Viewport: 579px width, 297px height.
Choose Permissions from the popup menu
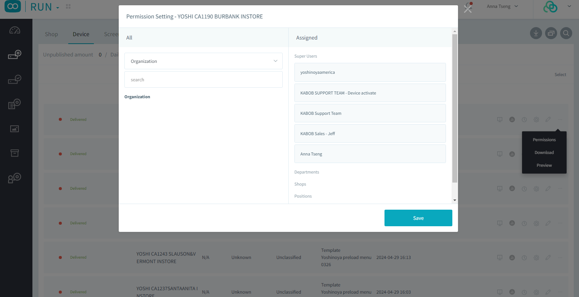544,140
